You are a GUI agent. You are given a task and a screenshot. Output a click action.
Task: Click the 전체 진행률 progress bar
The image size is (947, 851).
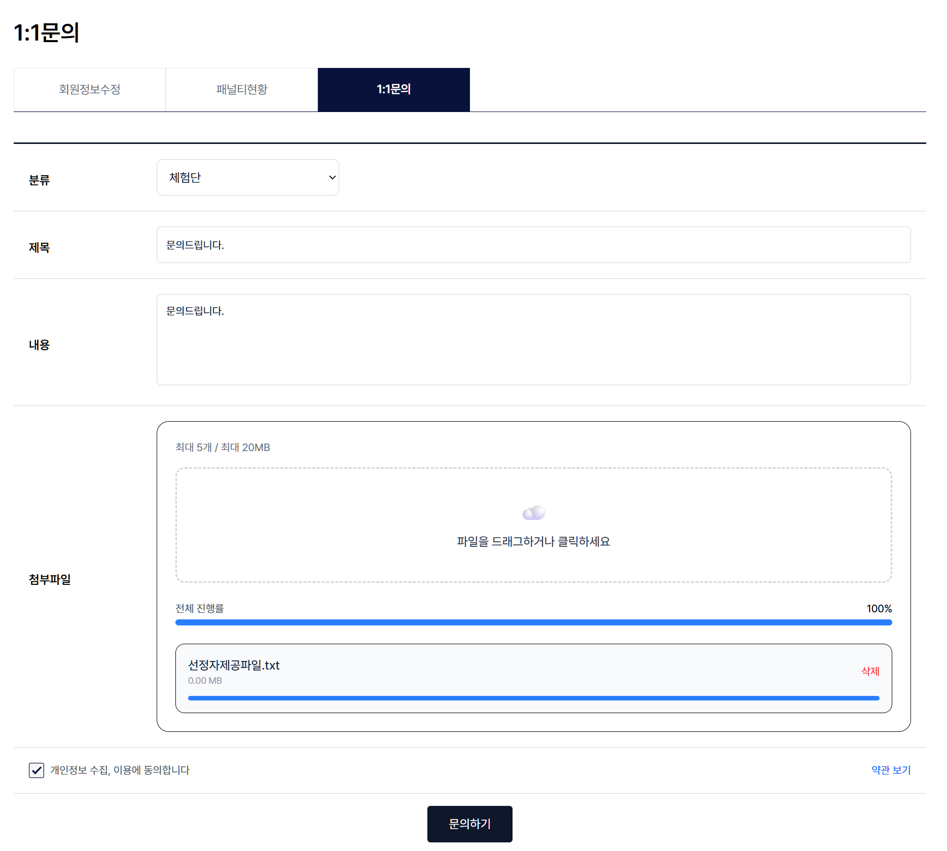pos(533,622)
